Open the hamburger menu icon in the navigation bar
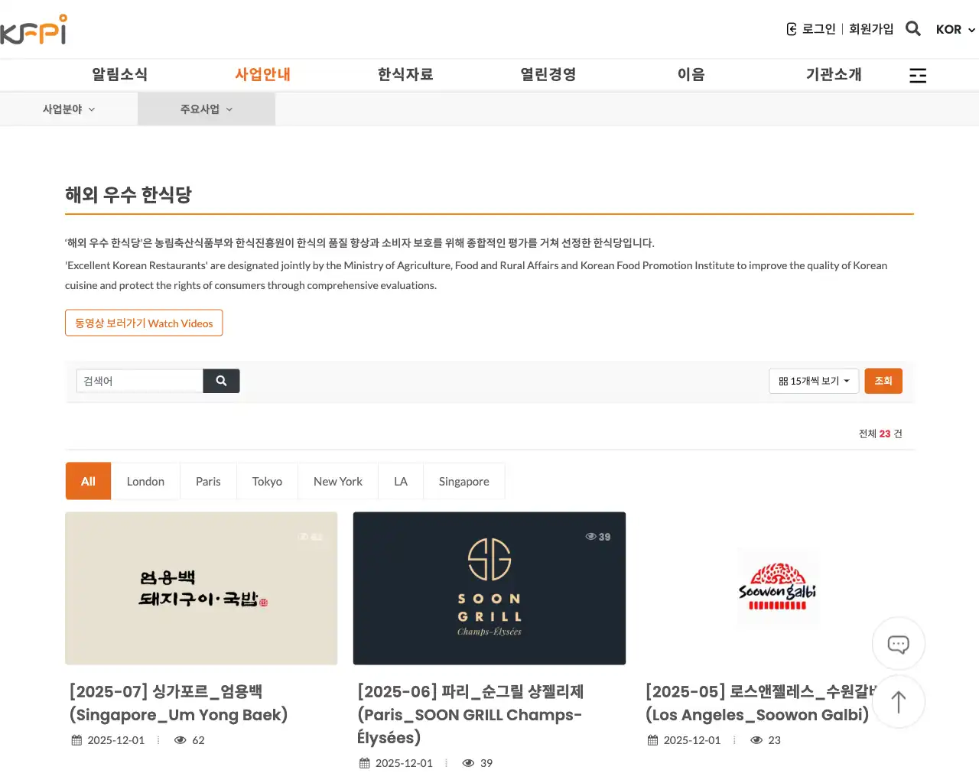 [917, 75]
